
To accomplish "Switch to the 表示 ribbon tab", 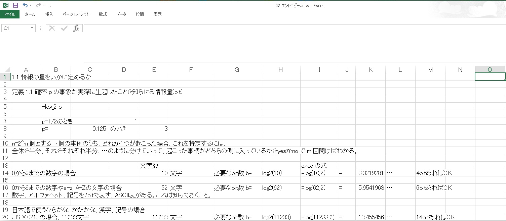I will coord(157,14).
